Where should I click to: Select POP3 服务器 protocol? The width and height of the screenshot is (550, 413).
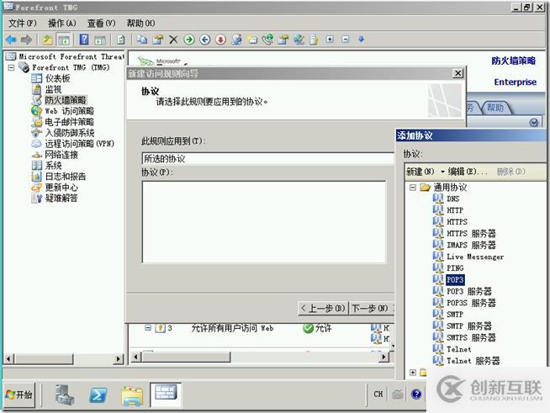coord(469,291)
